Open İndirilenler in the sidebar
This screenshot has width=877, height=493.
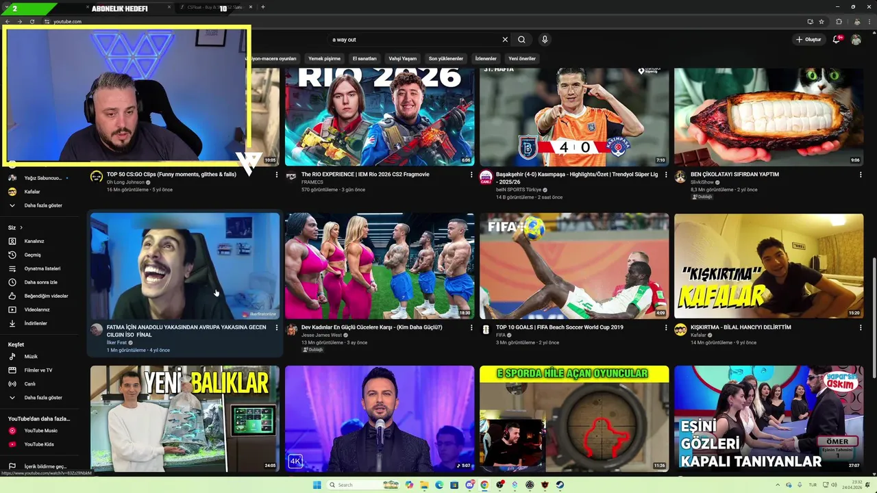[36, 323]
